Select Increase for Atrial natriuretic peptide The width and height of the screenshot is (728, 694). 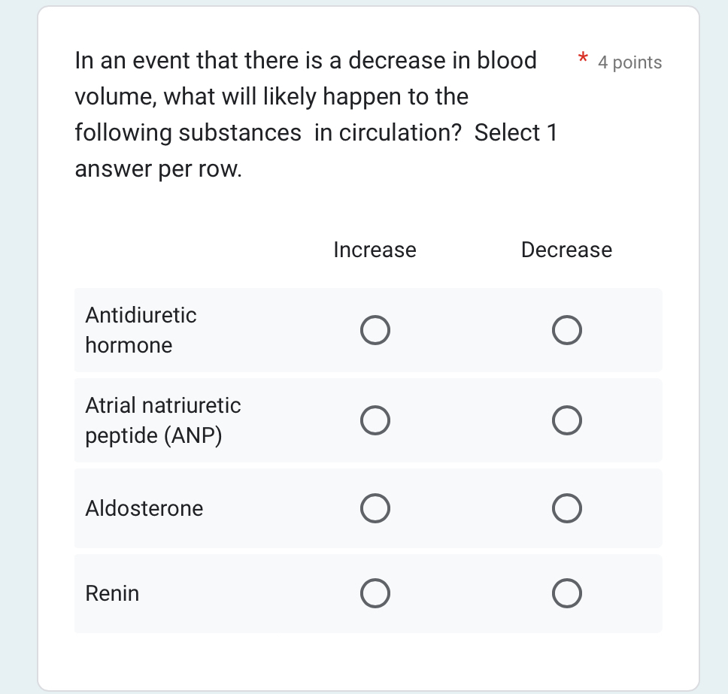pyautogui.click(x=375, y=420)
